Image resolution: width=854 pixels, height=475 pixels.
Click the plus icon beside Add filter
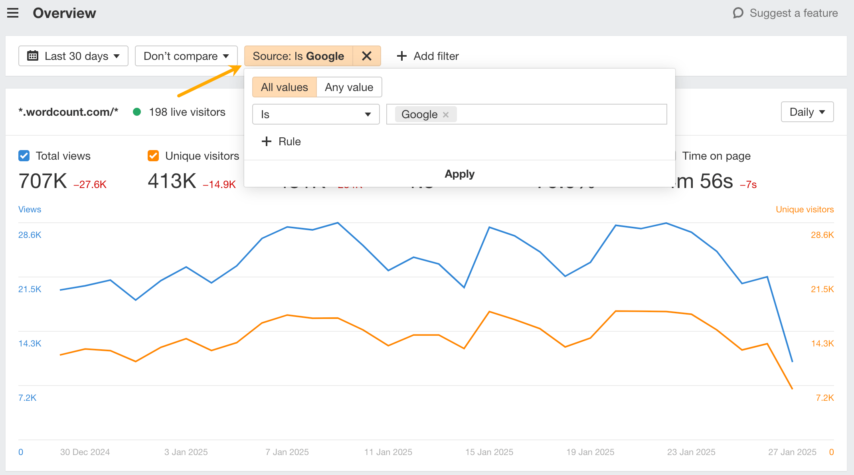click(402, 56)
